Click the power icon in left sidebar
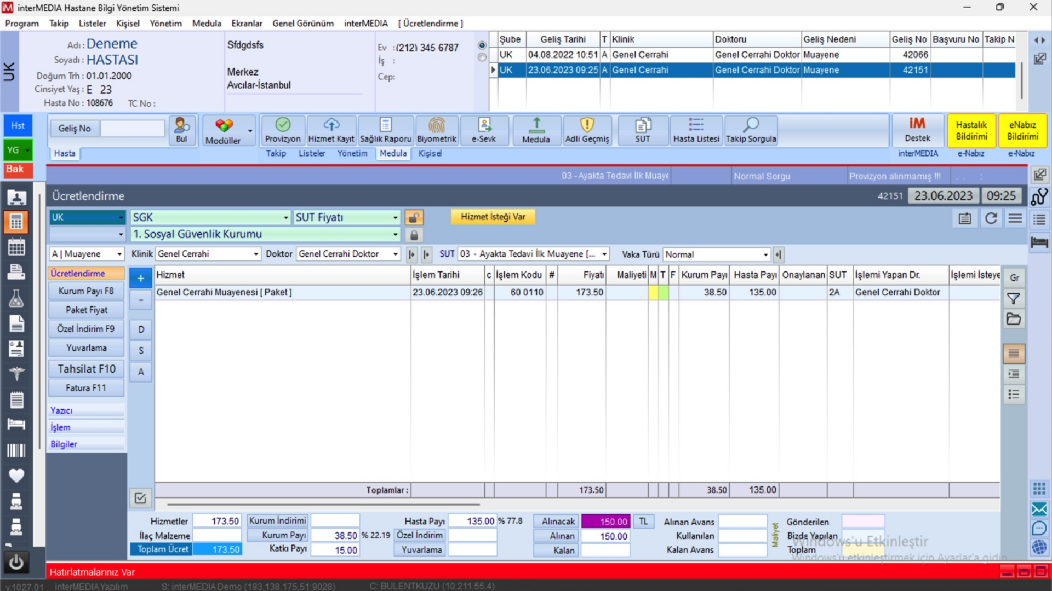This screenshot has width=1052, height=591. click(x=16, y=562)
